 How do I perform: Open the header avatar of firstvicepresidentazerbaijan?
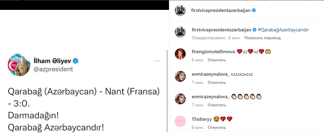(x=180, y=10)
